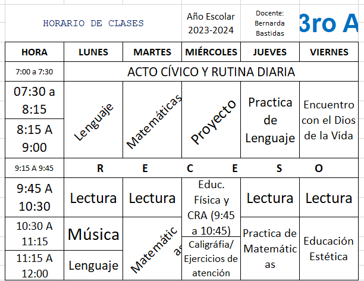Select the Docente Bernarda Bastidas cell
The image size is (364, 281).
coord(269,24)
